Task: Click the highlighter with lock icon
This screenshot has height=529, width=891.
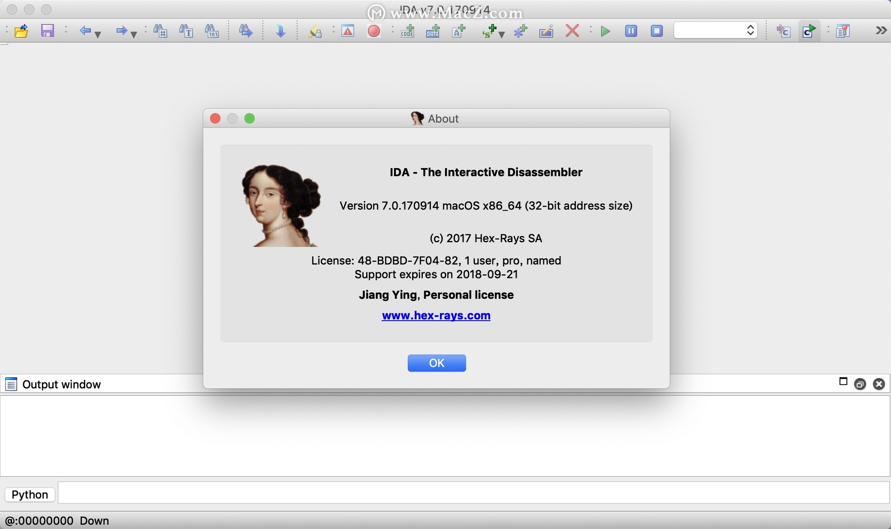Action: 315,31
